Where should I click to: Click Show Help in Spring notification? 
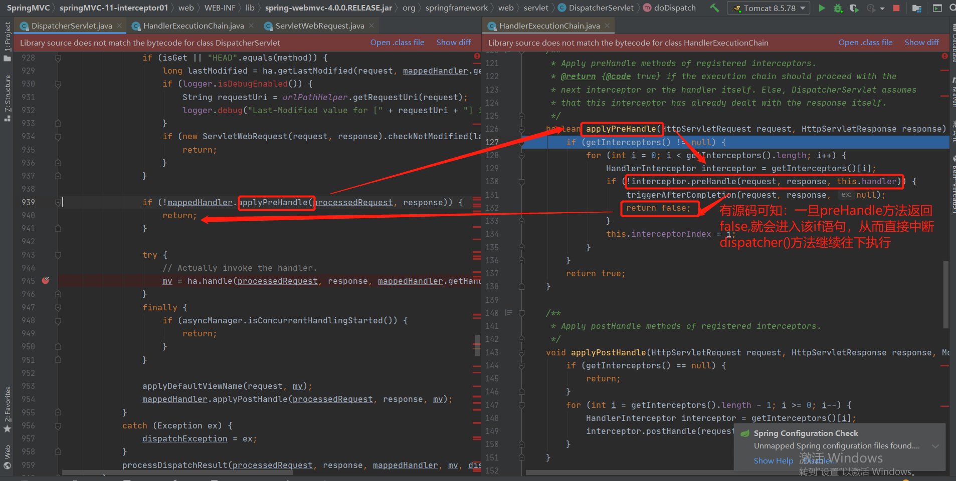coord(774,461)
